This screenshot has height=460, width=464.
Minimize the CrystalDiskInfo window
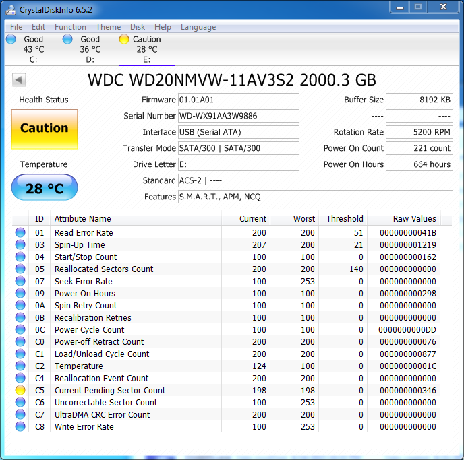[x=400, y=7]
